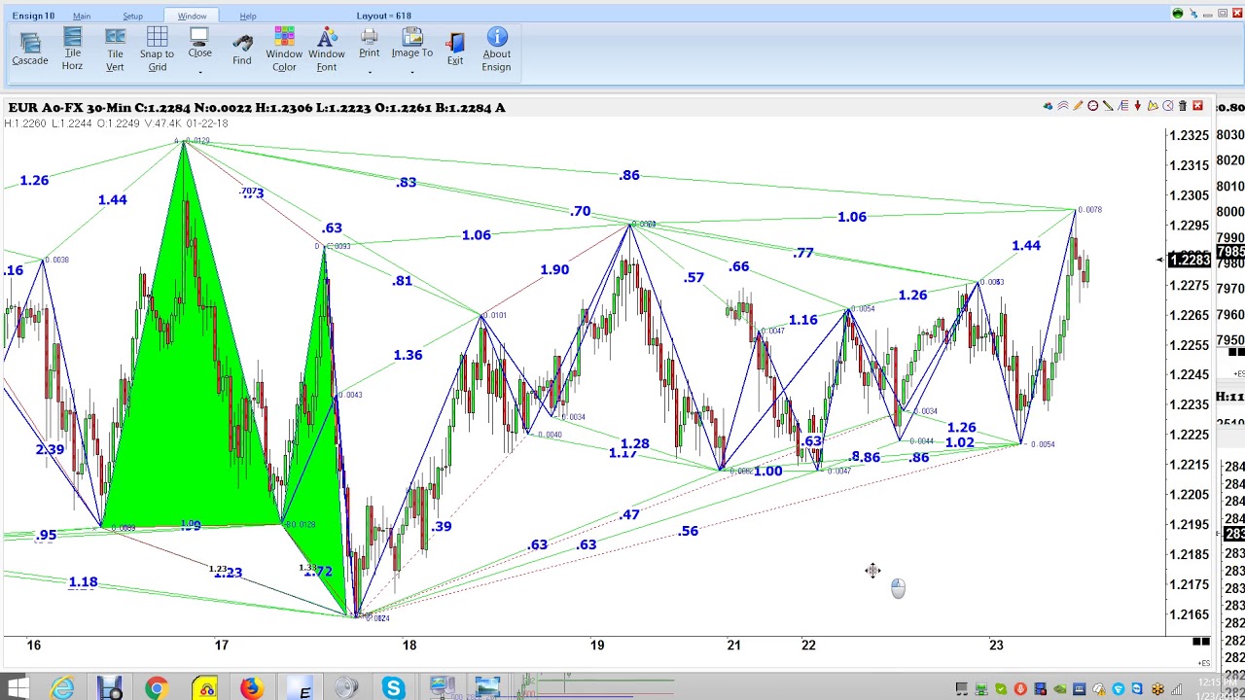This screenshot has width=1245, height=700.
Task: Click the red down arrow chart tool
Action: click(1138, 106)
